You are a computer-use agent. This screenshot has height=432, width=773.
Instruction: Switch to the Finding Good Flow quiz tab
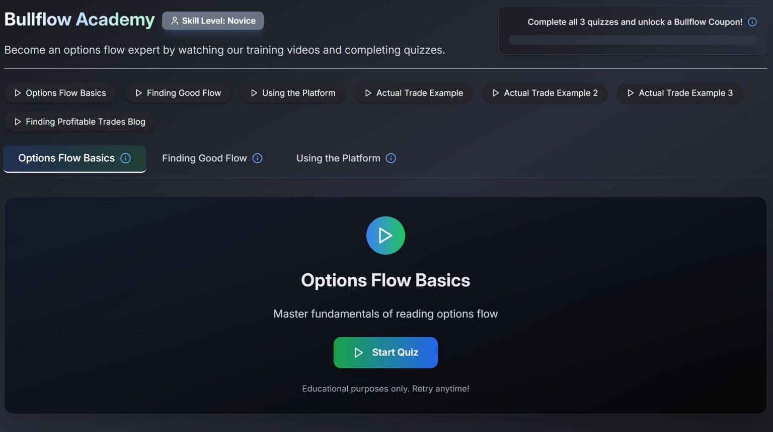[x=212, y=158]
